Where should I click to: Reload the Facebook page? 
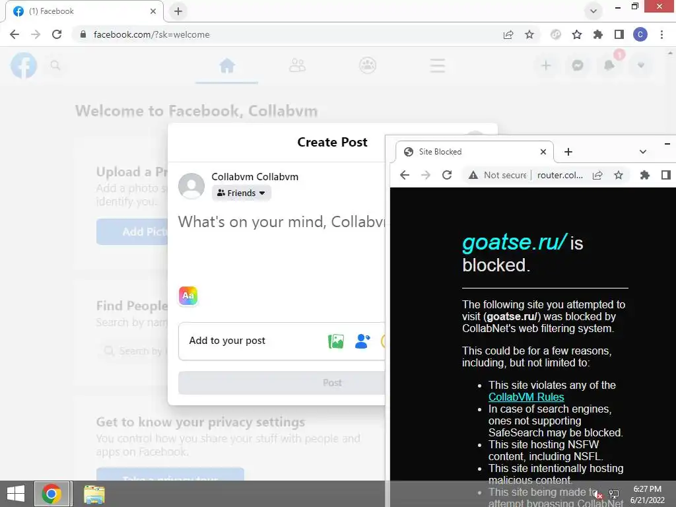coord(57,34)
